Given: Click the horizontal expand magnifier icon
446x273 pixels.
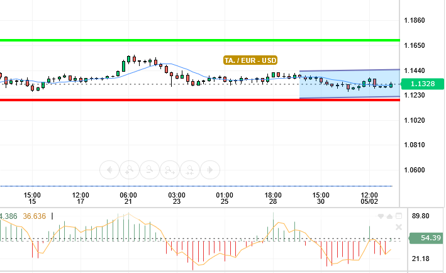Looking at the screenshot, I should point(170,170).
